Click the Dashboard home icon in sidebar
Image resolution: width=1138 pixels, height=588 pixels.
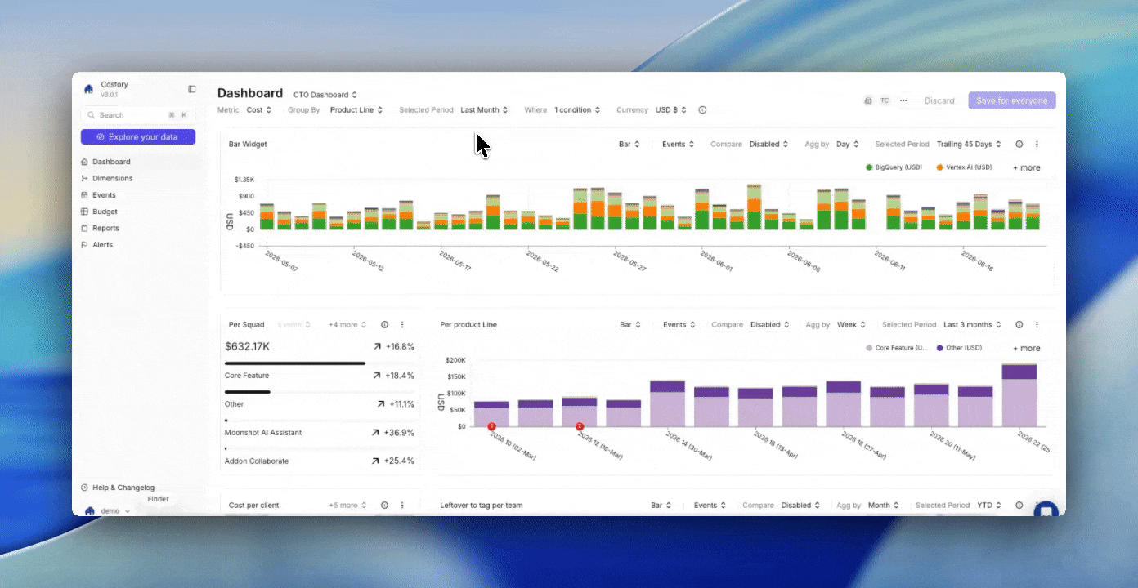[x=85, y=162]
